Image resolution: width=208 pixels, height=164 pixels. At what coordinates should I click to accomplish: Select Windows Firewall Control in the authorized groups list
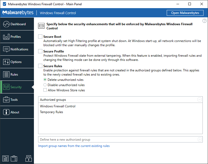click(x=120, y=106)
